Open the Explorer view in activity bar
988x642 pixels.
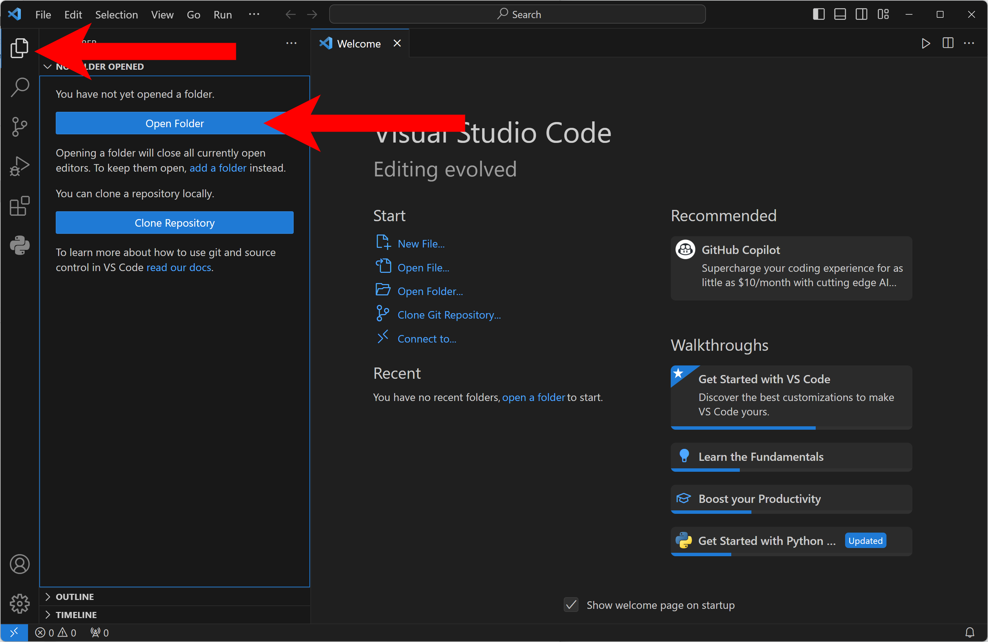coord(19,48)
